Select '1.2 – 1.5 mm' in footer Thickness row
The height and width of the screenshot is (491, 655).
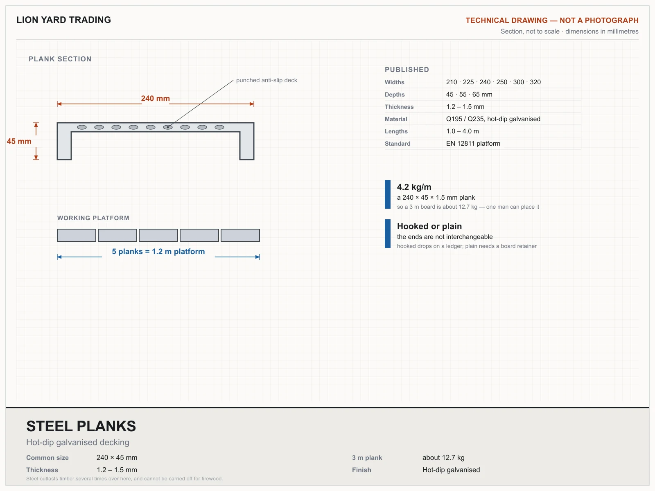(117, 470)
